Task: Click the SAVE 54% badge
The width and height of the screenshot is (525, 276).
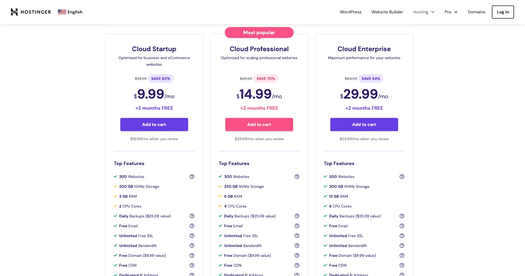Action: (x=371, y=78)
